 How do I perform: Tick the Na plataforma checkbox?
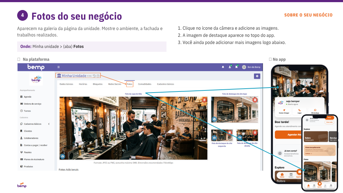tap(19, 59)
